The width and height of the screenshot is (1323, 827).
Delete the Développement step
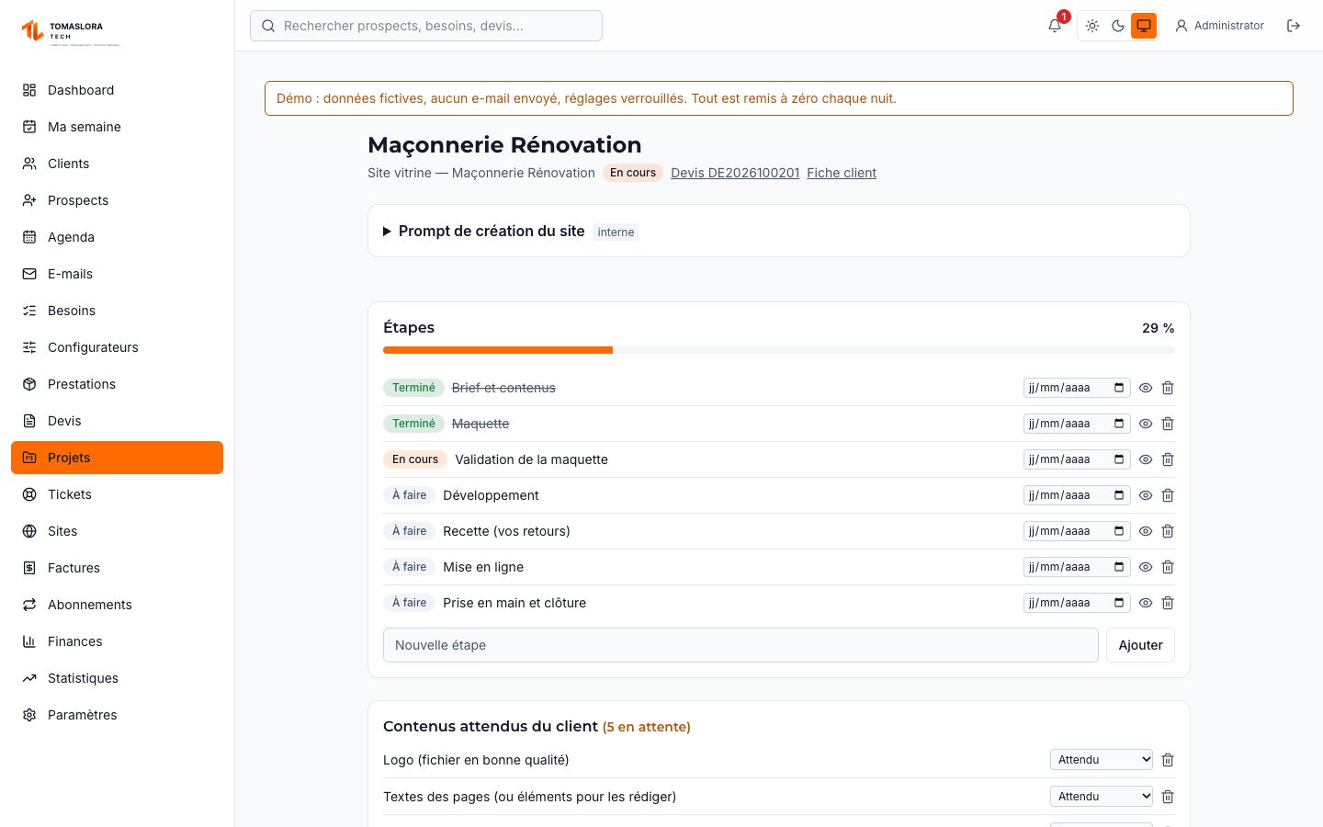pos(1168,495)
